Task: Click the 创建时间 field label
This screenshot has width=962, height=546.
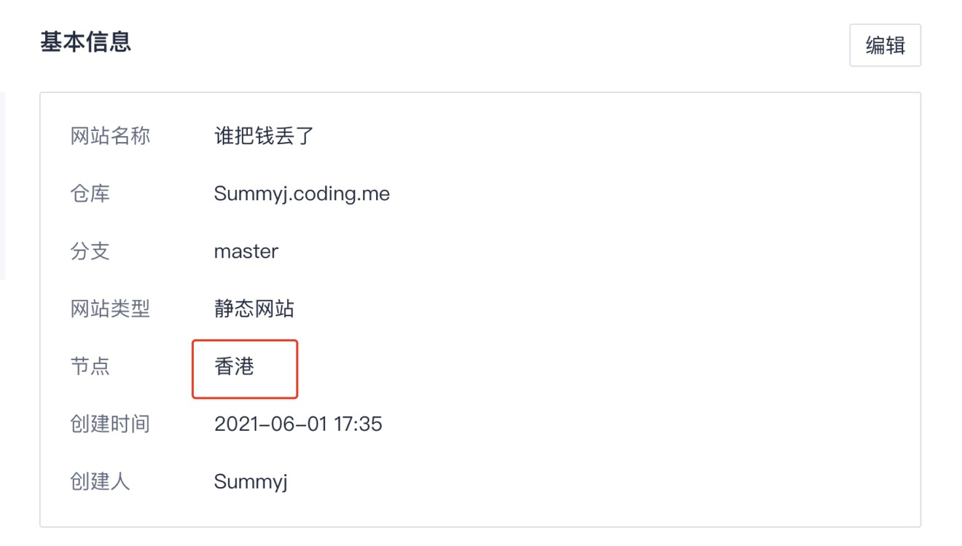Action: pos(110,424)
